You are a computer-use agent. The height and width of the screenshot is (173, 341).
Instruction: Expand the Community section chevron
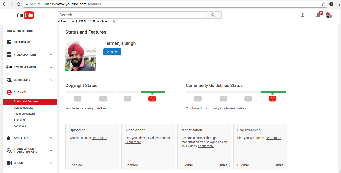(x=51, y=80)
